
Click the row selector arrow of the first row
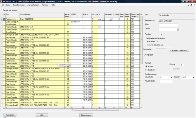(2, 19)
